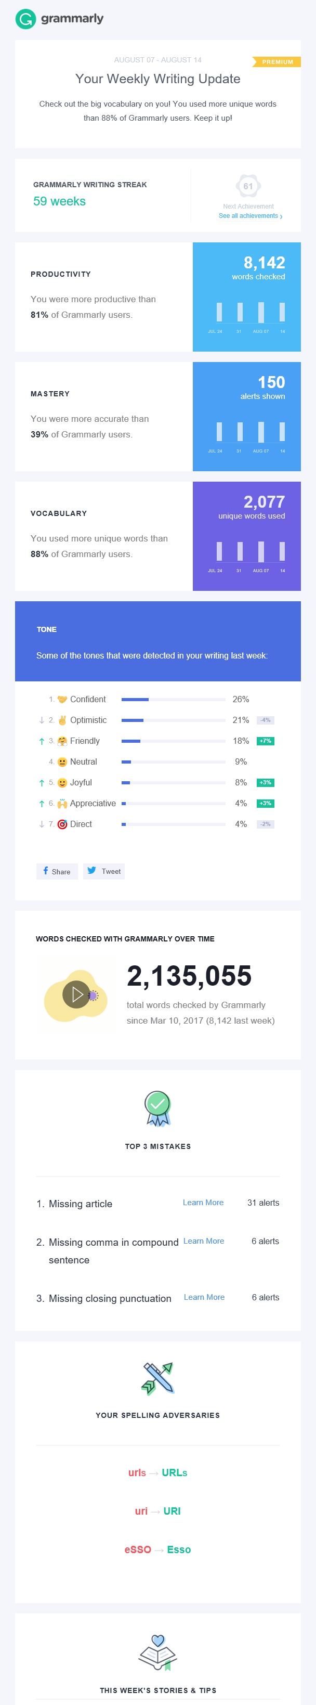The image size is (316, 1705).
Task: Click the Joyful smiley emoji
Action: click(62, 782)
